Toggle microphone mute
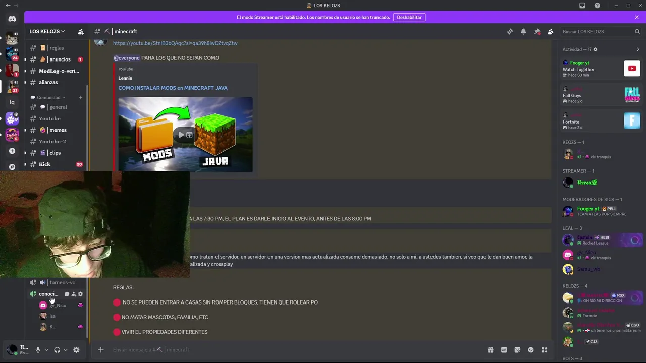The height and width of the screenshot is (363, 646). (38, 350)
